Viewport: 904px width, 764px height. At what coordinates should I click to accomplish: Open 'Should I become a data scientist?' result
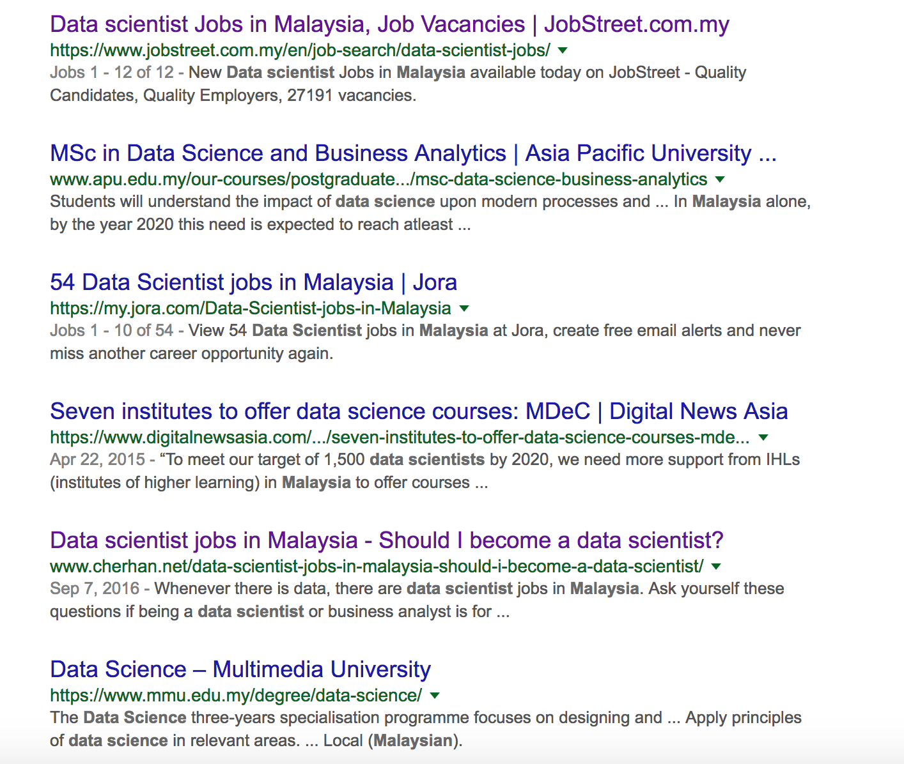[387, 540]
